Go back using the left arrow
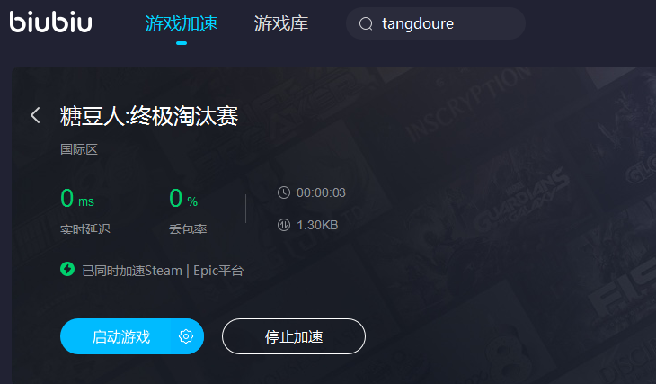656x384 pixels. point(36,115)
